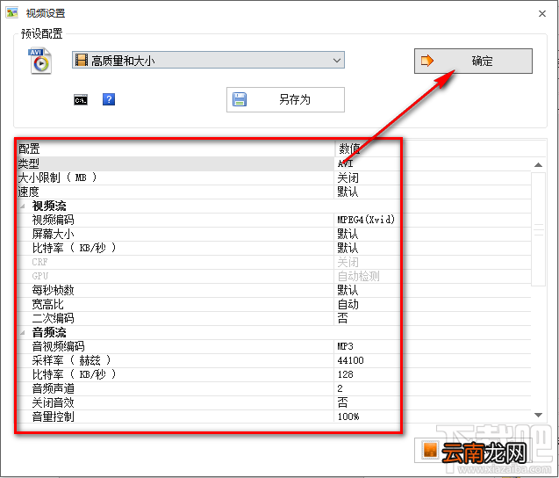This screenshot has width=559, height=478.
Task: Open the command line icon
Action: coord(81,99)
